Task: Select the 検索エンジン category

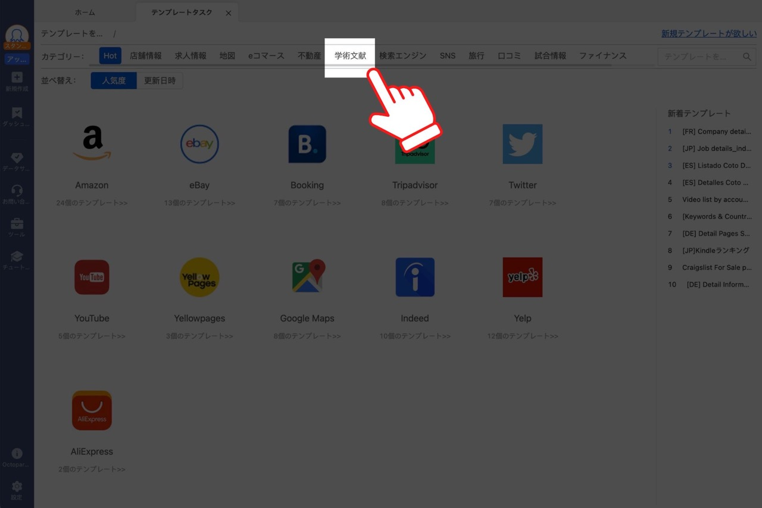Action: (403, 56)
